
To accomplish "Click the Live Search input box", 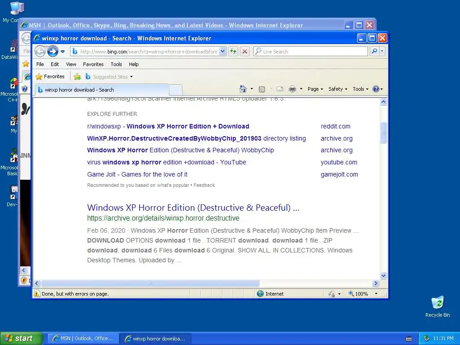I will 310,51.
